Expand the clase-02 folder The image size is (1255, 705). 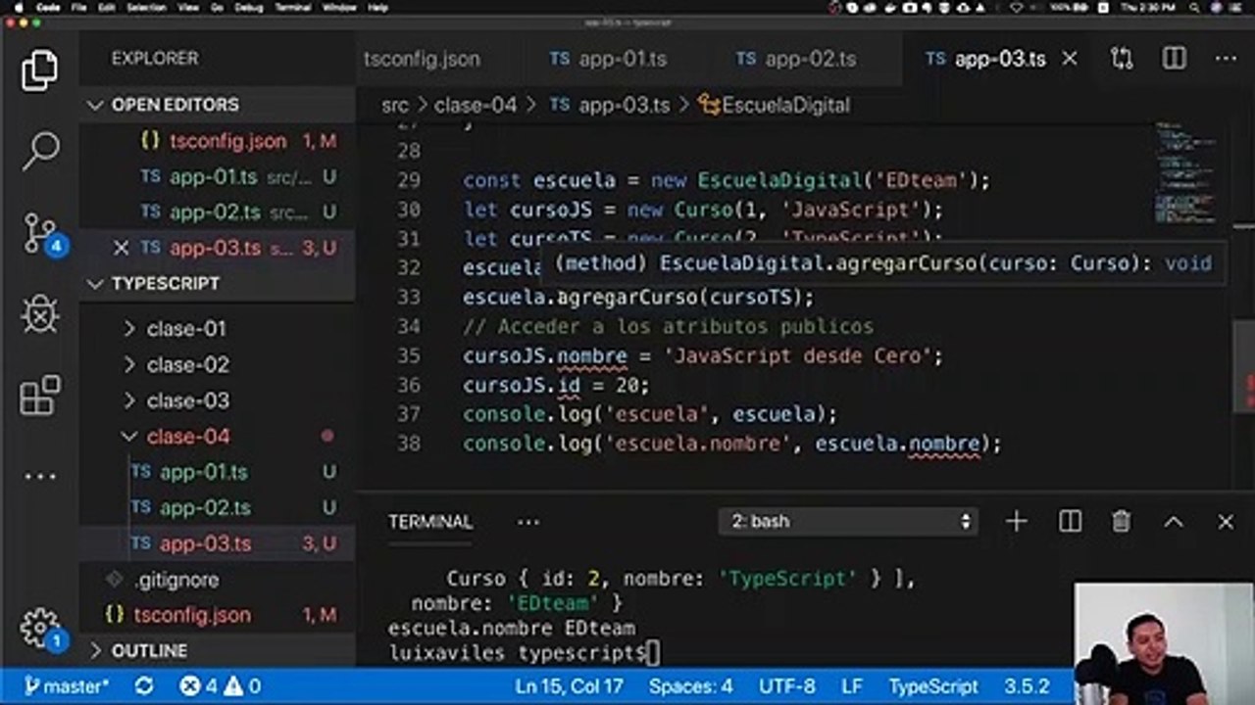[187, 365]
